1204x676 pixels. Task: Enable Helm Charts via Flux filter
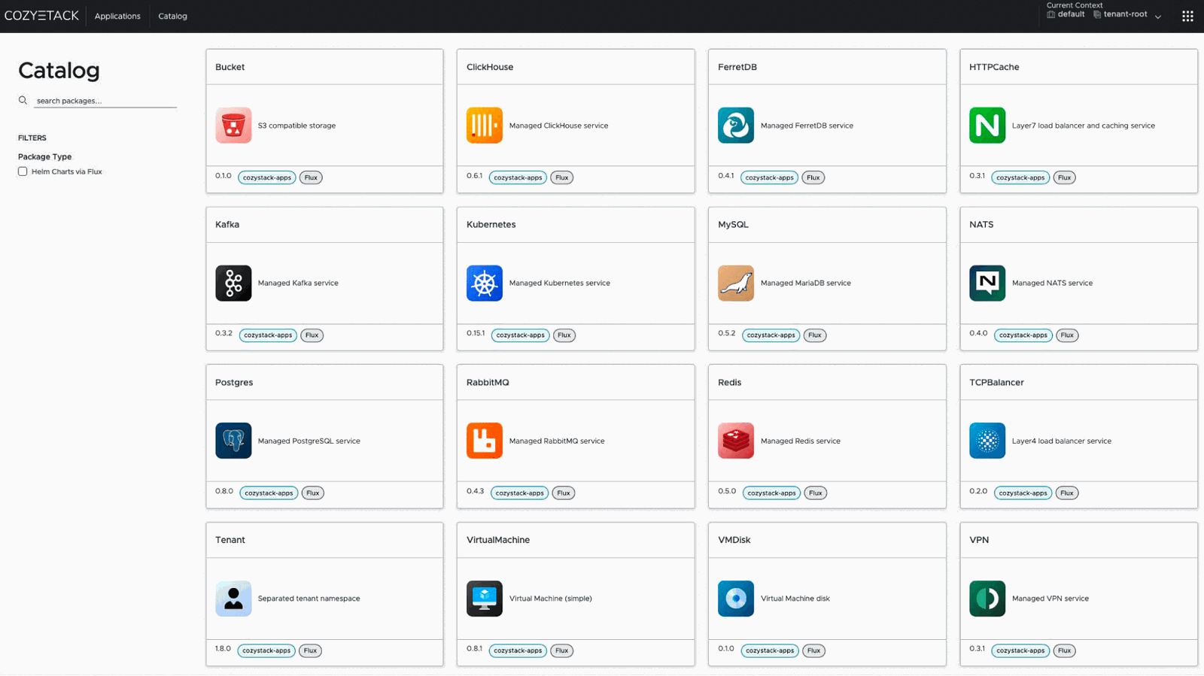click(23, 171)
